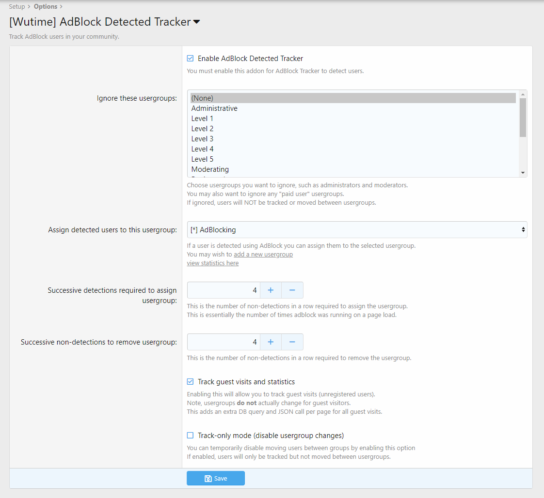Uncheck Track guest visits and statistics
544x498 pixels.
pos(191,382)
